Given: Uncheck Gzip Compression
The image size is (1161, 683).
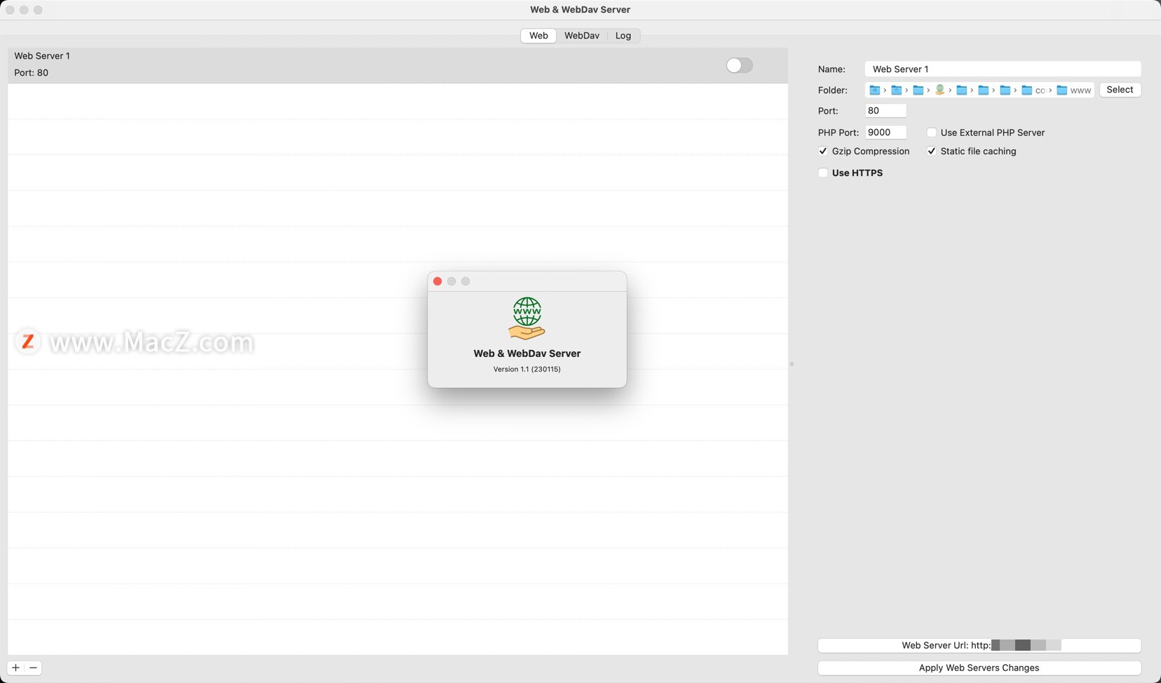Looking at the screenshot, I should [823, 151].
